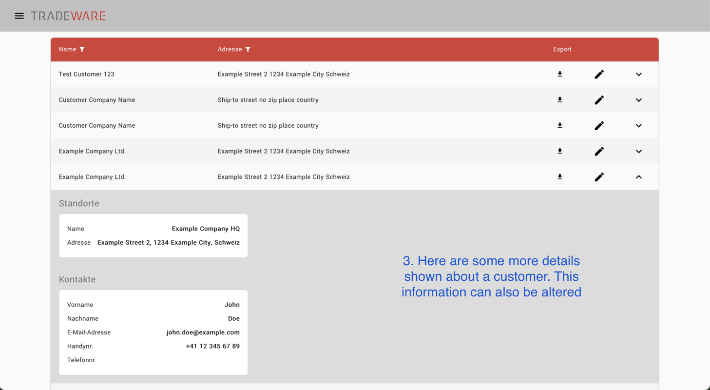Download export for Test Customer 123
This screenshot has height=390, width=710.
[x=560, y=74]
